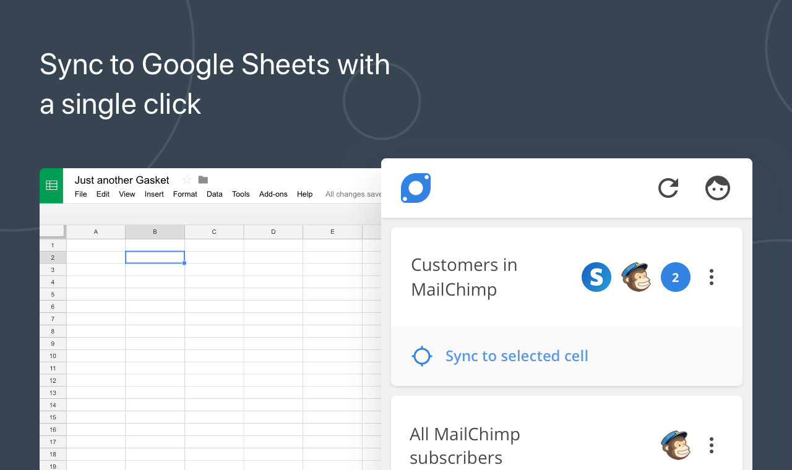
Task: Open the Data menu
Action: coord(215,194)
